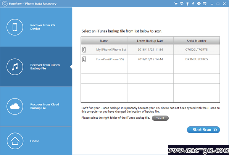Viewport: 229px width, 155px height.
Task: Click device icon in FonePaw iPhone 5S row
Action: (x=84, y=59)
